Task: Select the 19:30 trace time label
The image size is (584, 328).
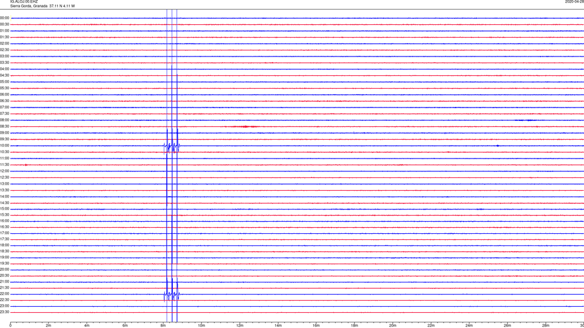Action: 4,263
